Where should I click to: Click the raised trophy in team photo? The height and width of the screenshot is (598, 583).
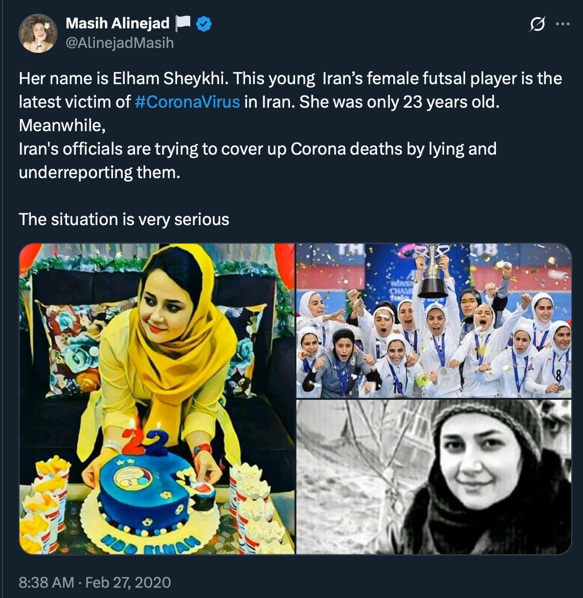pyautogui.click(x=432, y=272)
